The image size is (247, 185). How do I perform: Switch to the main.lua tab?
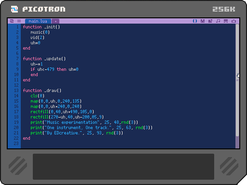tap(38, 21)
